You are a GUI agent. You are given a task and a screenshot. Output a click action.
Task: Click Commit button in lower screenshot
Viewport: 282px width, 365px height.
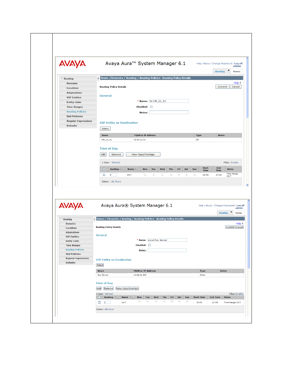(x=230, y=227)
